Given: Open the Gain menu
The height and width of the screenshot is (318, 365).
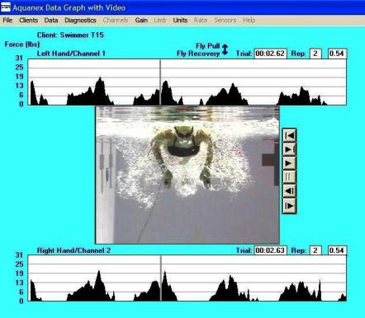Looking at the screenshot, I should coord(141,20).
